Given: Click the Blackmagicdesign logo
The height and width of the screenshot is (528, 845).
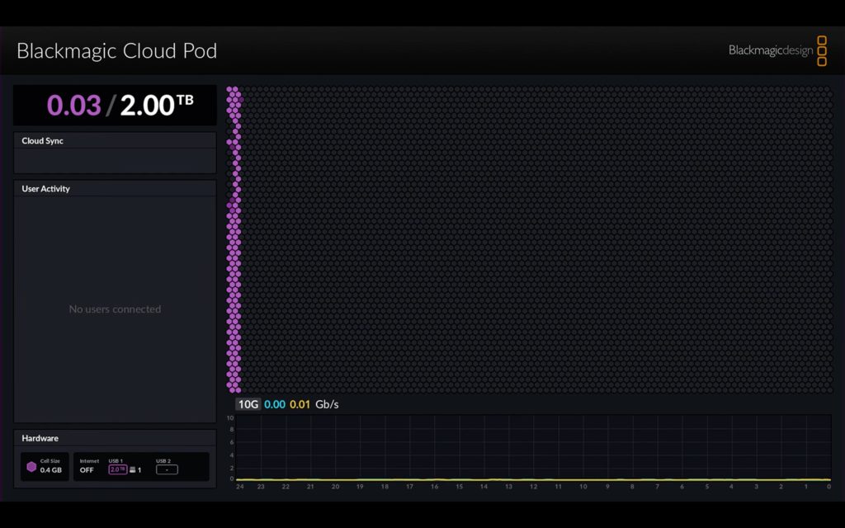Looking at the screenshot, I should 777,50.
